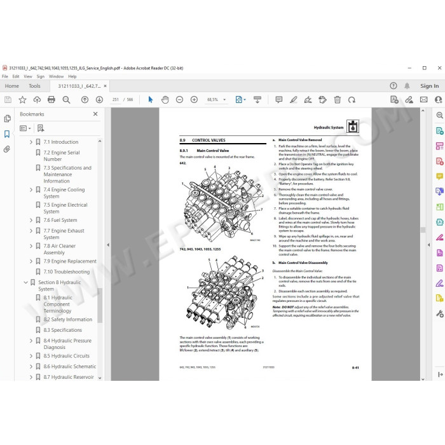Expand 8.4 Hydraulic Pressure Diagnosis
The image size is (445, 445).
point(31,341)
